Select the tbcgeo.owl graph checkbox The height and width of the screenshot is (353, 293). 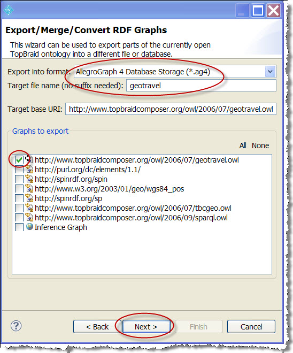coord(19,208)
